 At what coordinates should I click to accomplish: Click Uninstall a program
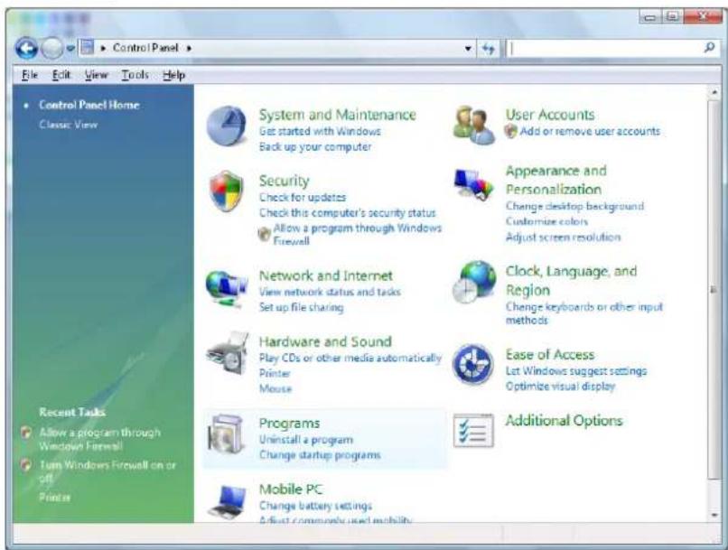click(306, 440)
